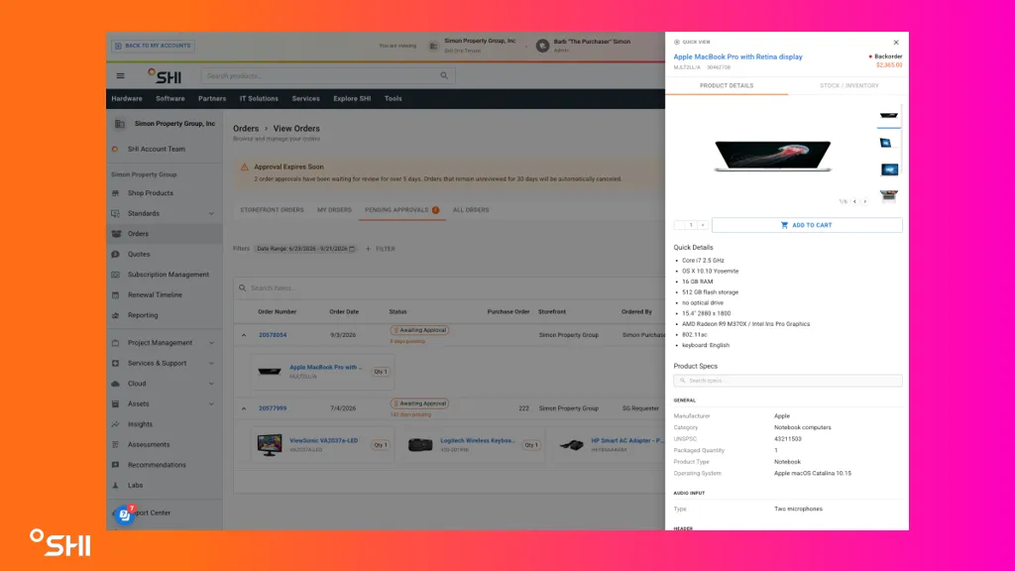1015x571 pixels.
Task: Expand the Cloud sidebar section
Action: click(211, 384)
